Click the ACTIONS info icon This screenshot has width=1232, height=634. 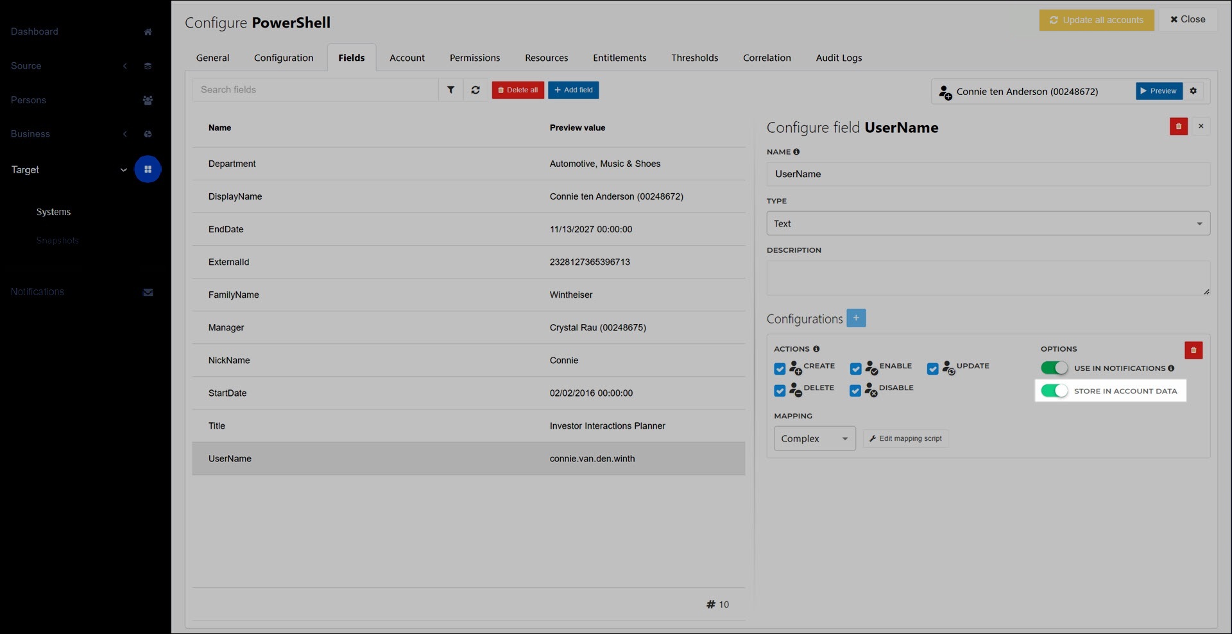[x=816, y=349]
